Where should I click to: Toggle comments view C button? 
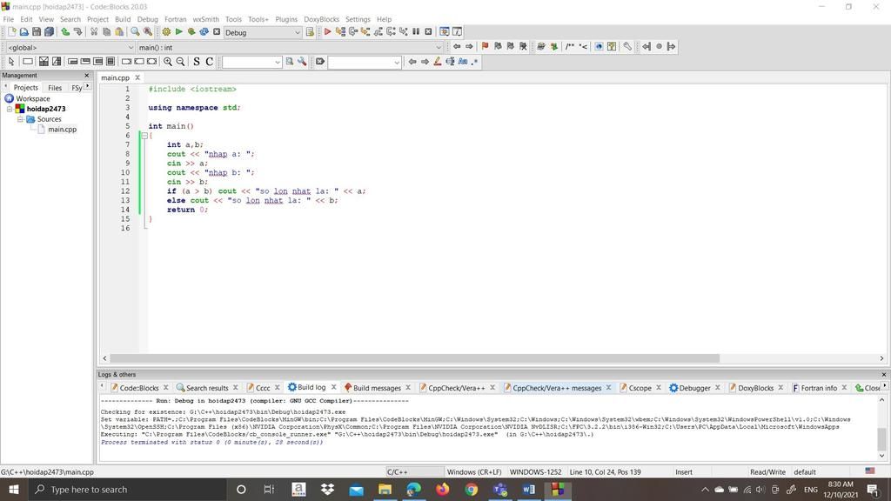(x=209, y=62)
